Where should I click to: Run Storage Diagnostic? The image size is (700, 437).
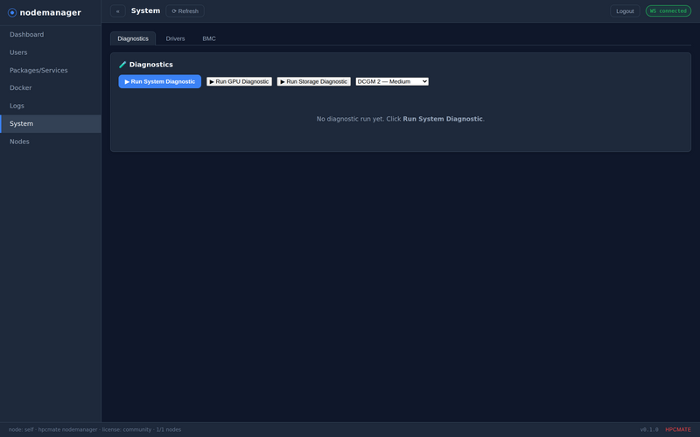(x=314, y=81)
